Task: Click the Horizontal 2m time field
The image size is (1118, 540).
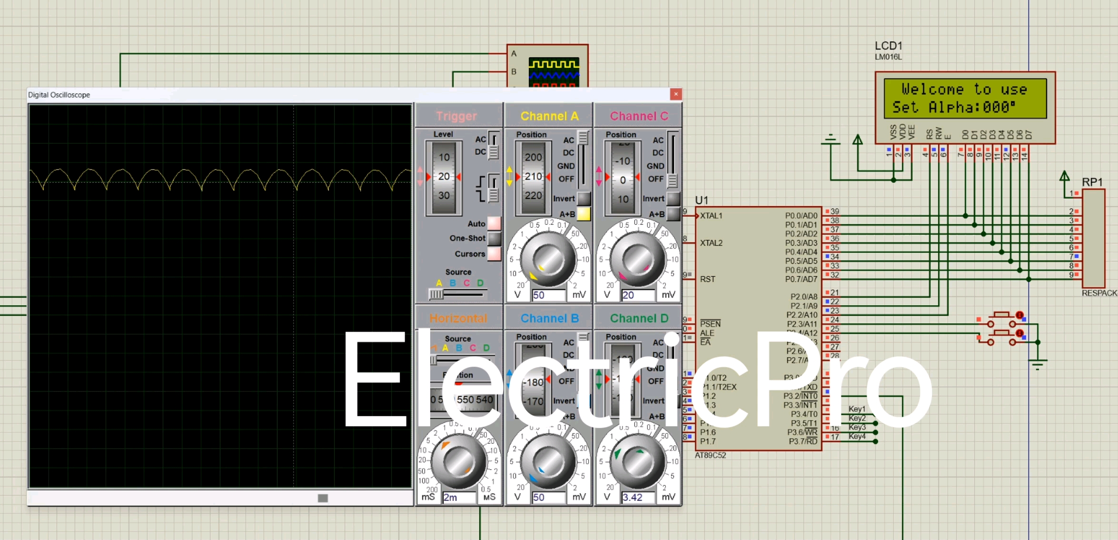Action: (x=459, y=498)
